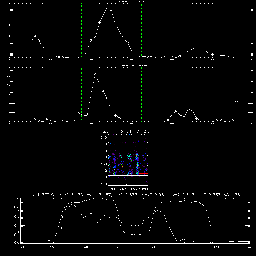Click the first red dotted line in bottom plot
The image size is (256, 256).
point(71,221)
